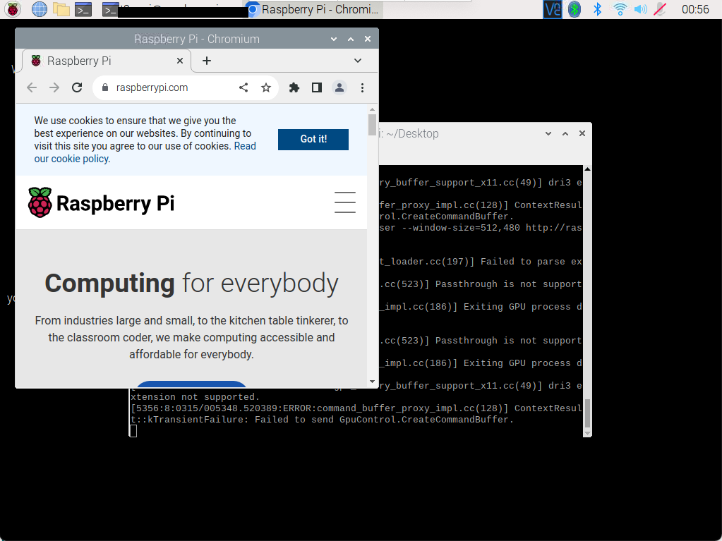The width and height of the screenshot is (722, 541).
Task: Open the Extensions puzzle icon
Action: 294,87
